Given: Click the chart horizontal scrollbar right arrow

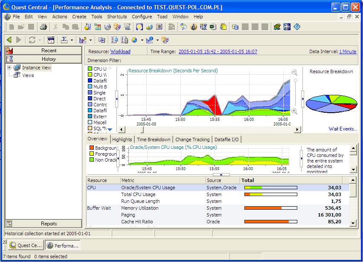Looking at the screenshot, I should [x=297, y=129].
